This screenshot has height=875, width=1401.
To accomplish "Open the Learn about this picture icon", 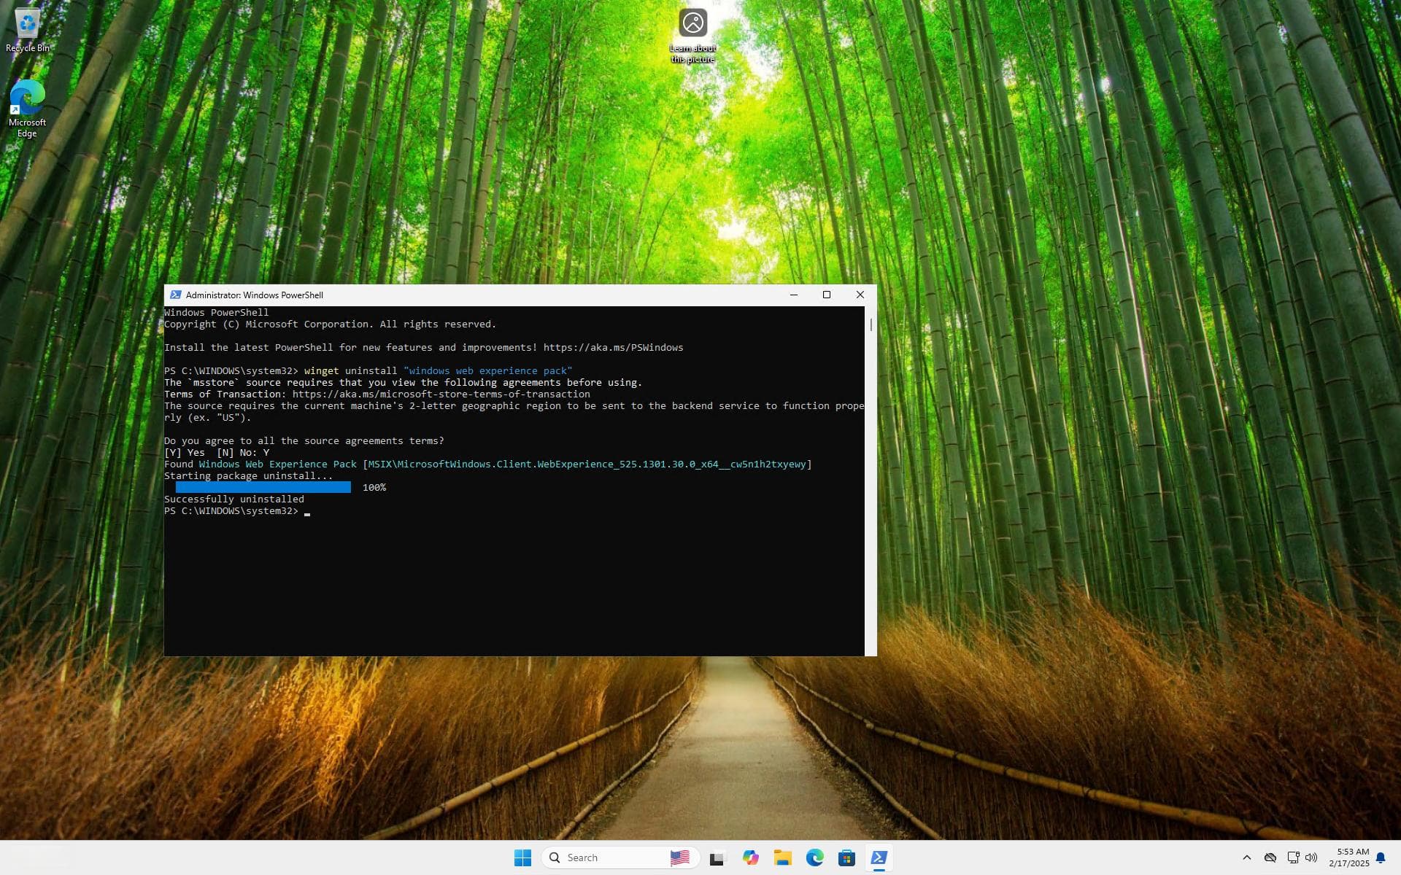I will (x=692, y=36).
